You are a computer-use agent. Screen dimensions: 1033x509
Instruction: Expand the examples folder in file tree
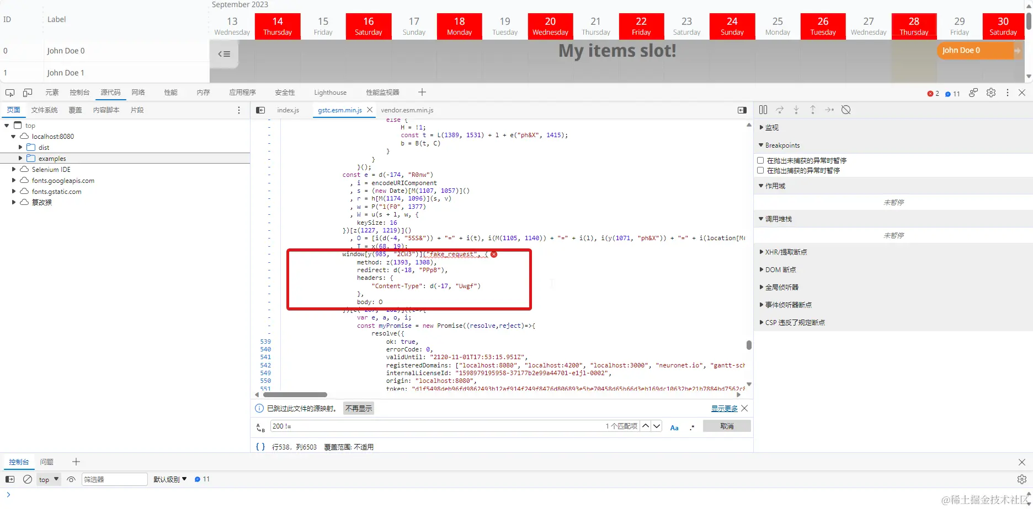coord(20,159)
